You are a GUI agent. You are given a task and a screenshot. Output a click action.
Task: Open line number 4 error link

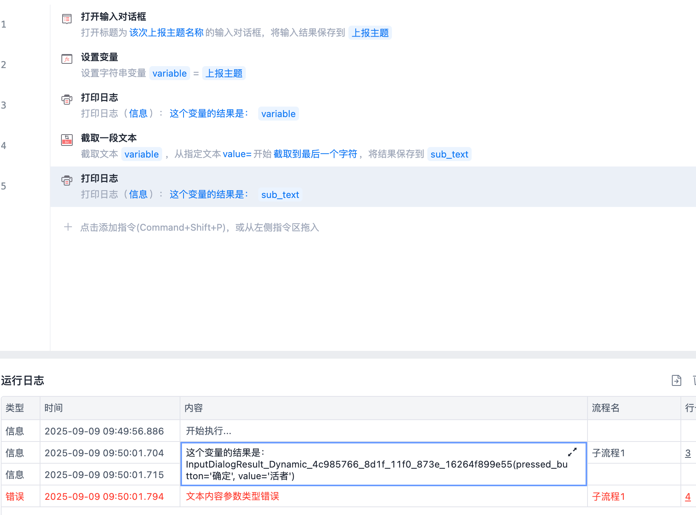point(688,497)
